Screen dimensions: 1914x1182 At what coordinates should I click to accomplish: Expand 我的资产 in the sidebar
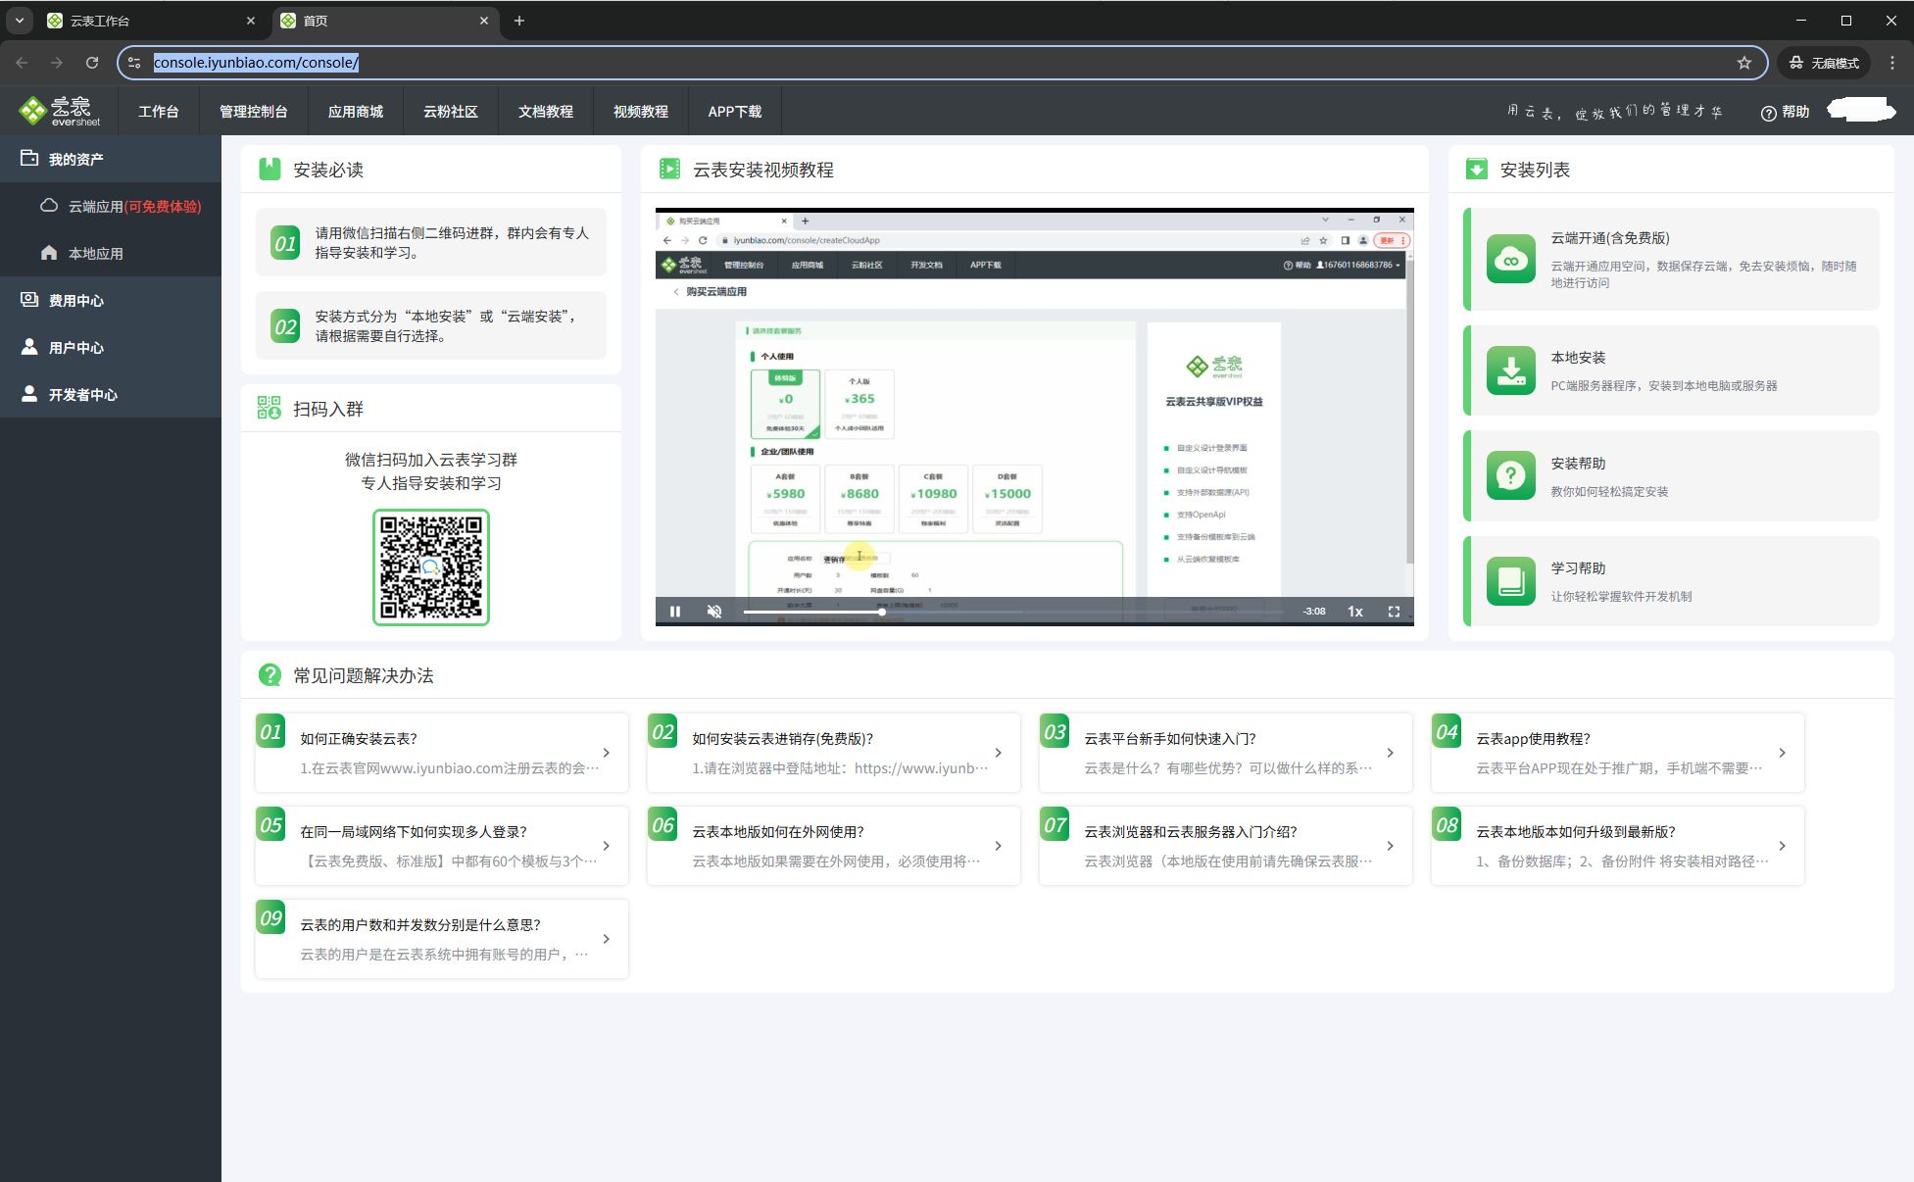point(111,159)
